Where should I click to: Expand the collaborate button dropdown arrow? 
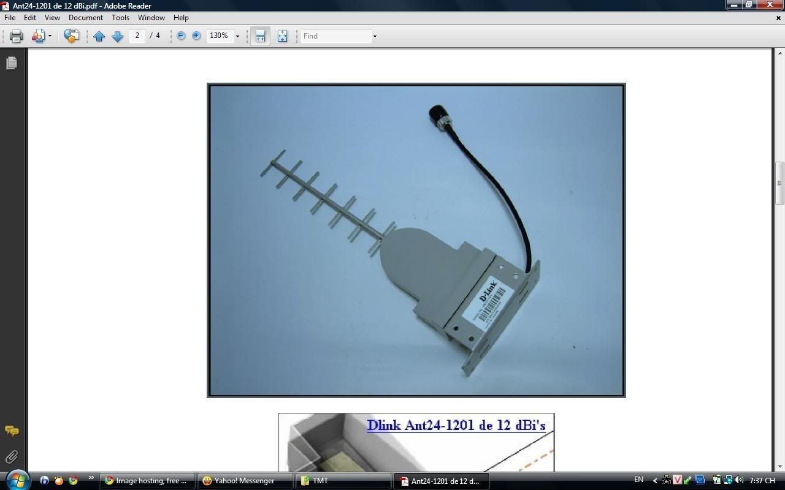tap(50, 36)
